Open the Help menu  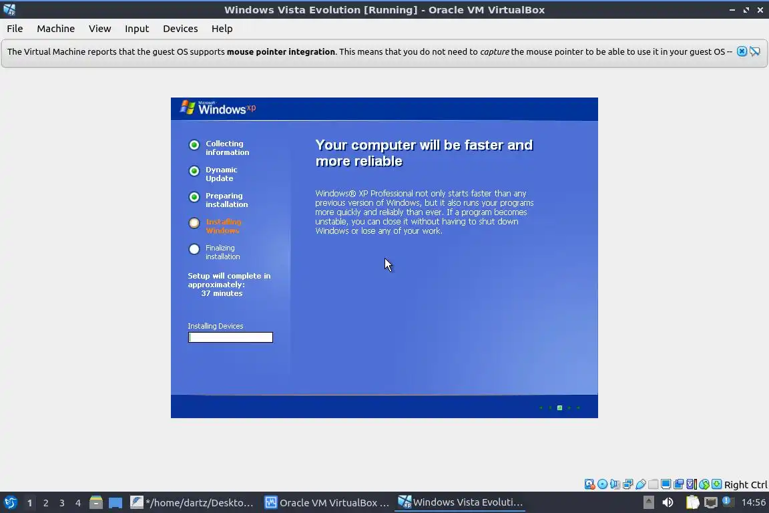point(222,29)
